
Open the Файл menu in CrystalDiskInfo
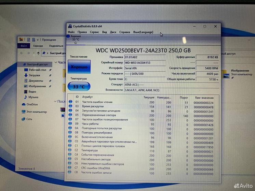tap(71, 32)
